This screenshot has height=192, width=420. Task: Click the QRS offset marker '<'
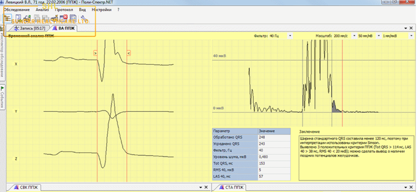[x=129, y=53]
